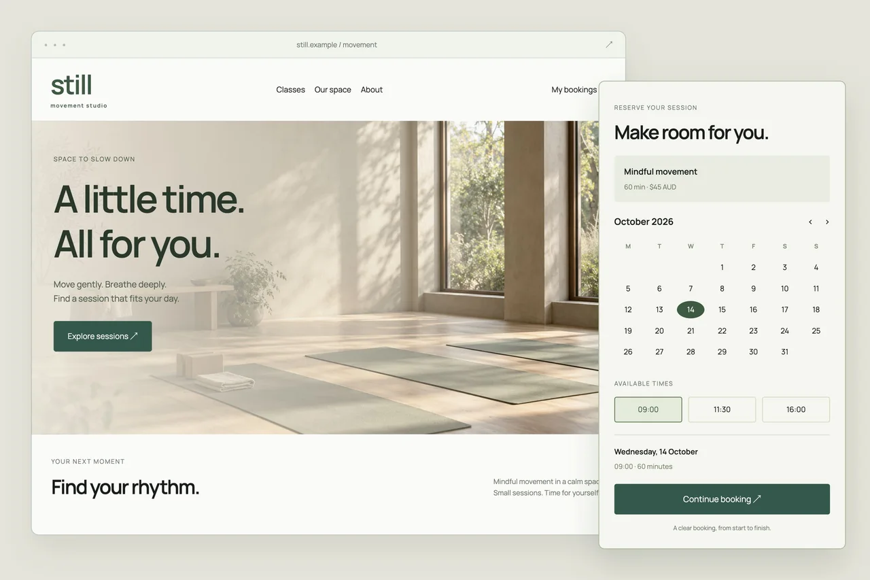Click the Make room for you. heading
Viewport: 870px width, 580px height.
point(691,133)
